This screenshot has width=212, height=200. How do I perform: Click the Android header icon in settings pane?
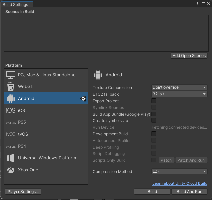(x=98, y=75)
